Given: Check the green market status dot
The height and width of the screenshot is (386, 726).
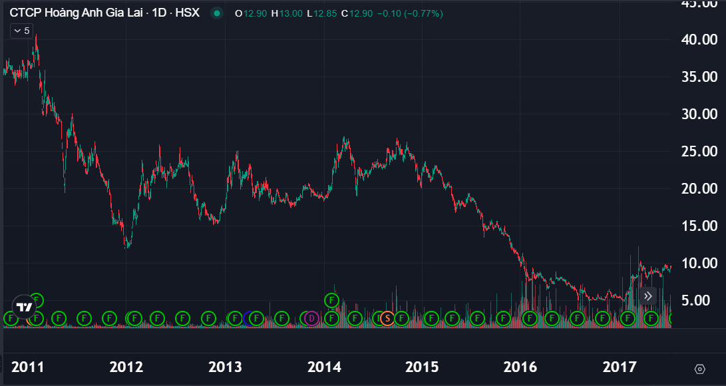Looking at the screenshot, I should click(217, 13).
